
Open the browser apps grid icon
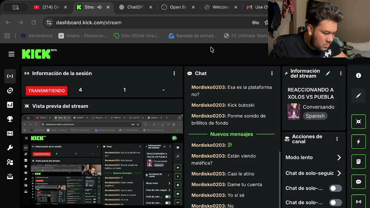pyautogui.click(x=7, y=36)
